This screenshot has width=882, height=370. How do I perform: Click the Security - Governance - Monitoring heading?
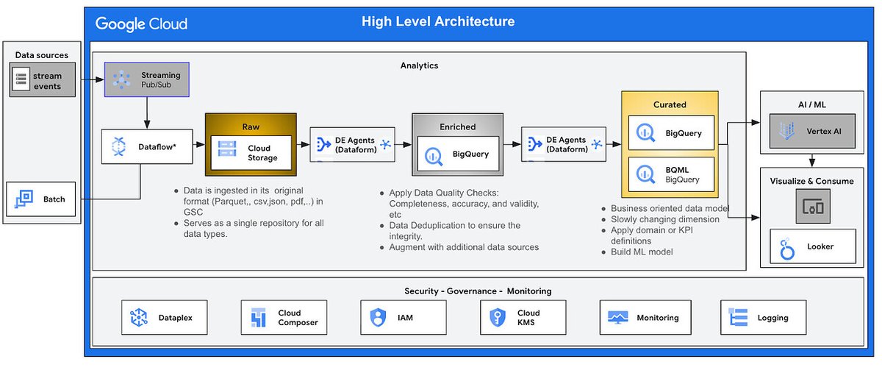click(478, 291)
